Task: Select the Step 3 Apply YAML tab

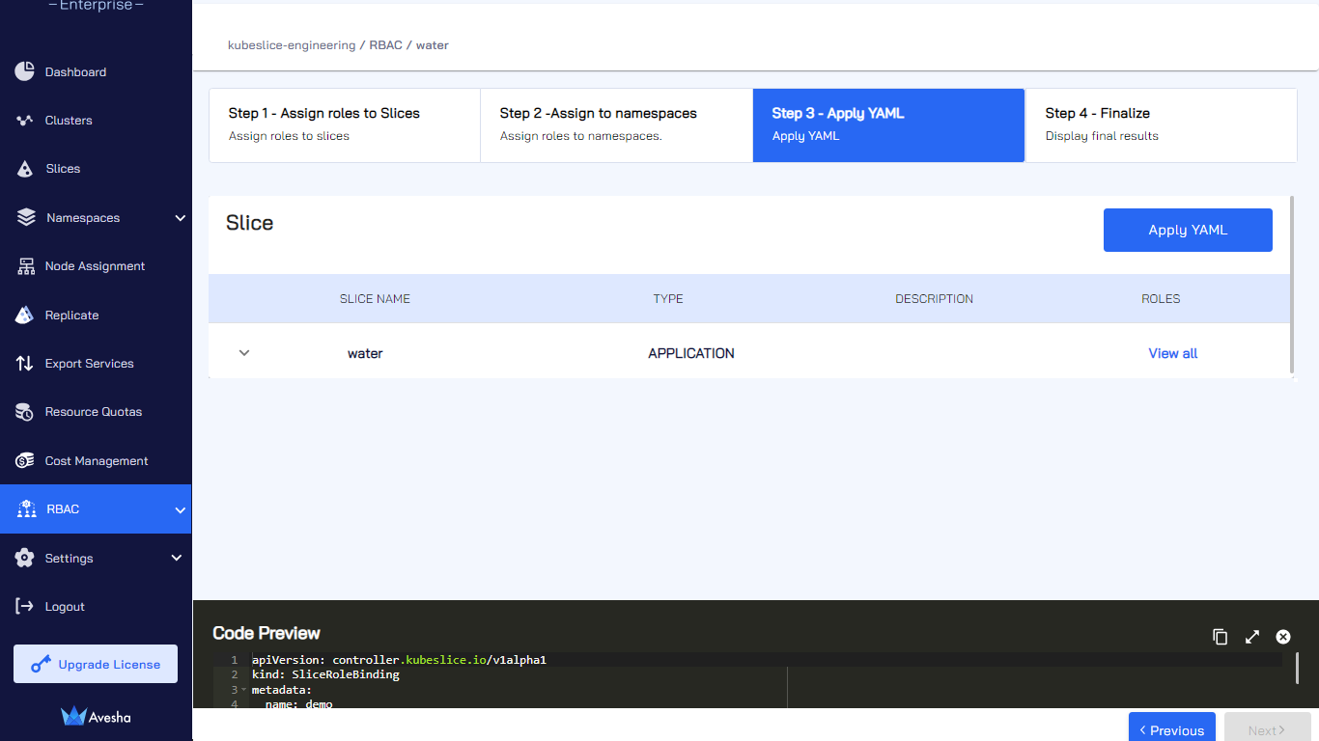Action: [x=888, y=125]
